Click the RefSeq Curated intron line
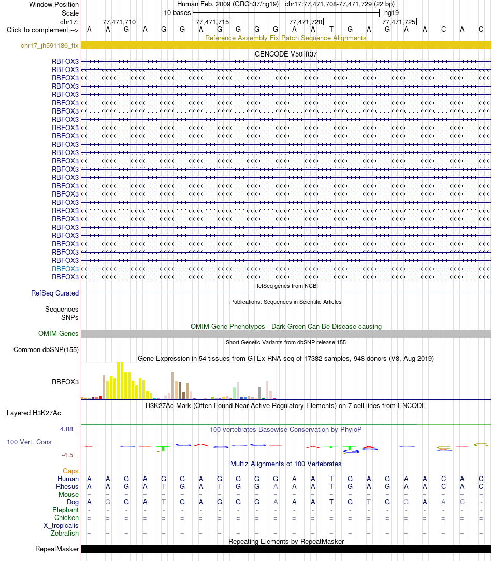 point(286,293)
